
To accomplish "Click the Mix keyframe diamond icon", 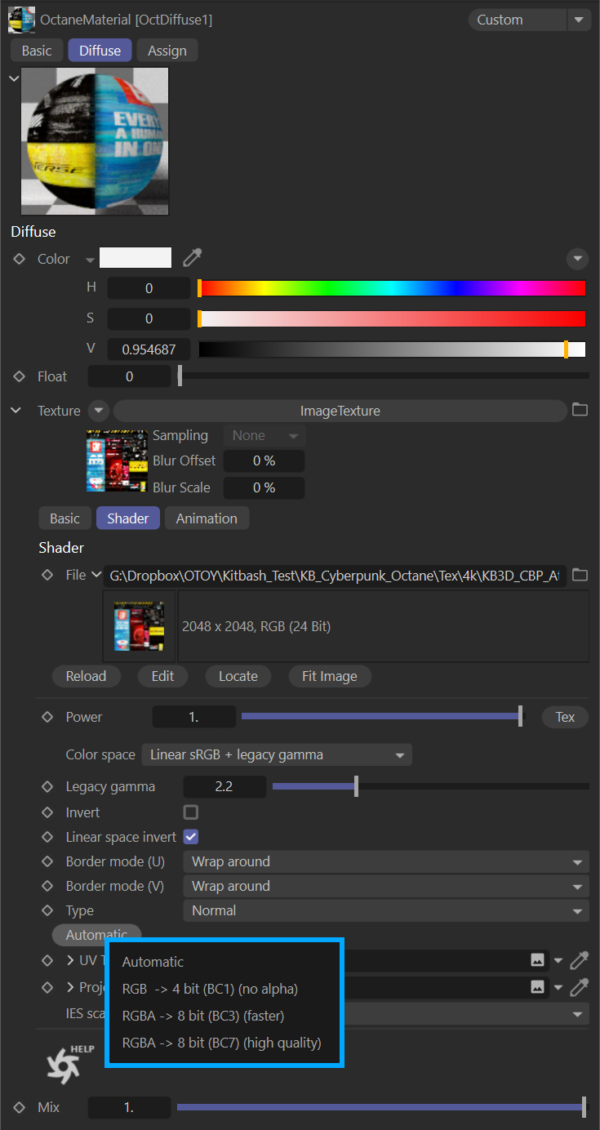I will click(x=20, y=1108).
